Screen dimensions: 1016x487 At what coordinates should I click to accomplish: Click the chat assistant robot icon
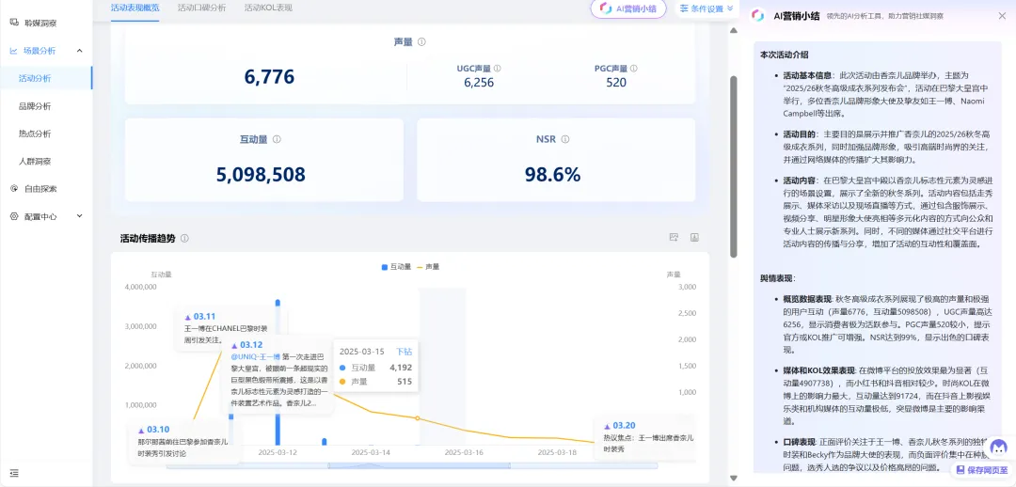click(999, 448)
